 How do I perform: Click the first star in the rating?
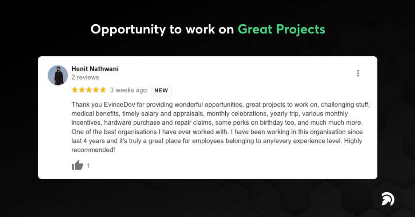pos(75,89)
